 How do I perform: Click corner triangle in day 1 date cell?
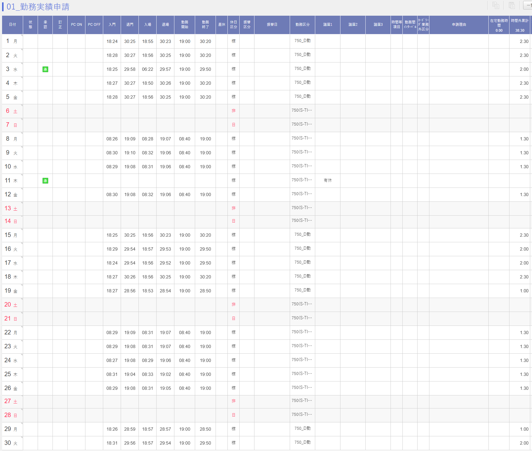pyautogui.click(x=22, y=36)
